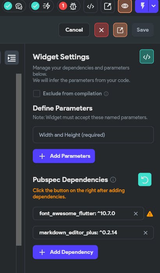This screenshot has width=160, height=273.
Task: Click the Add Parameters button
Action: pyautogui.click(x=64, y=156)
